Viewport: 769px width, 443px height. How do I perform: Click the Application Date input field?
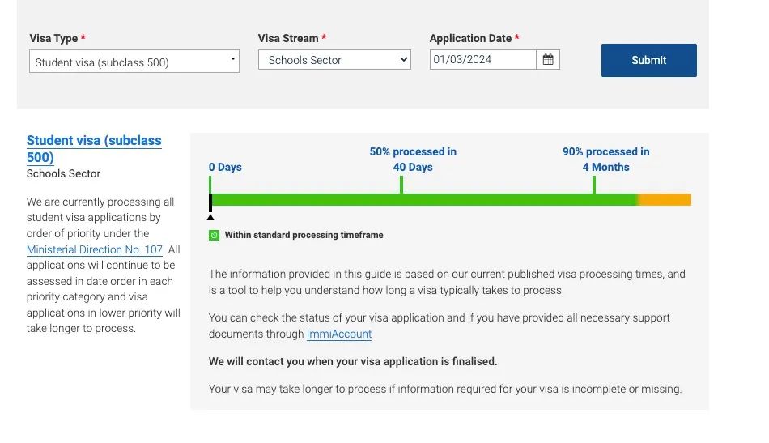pos(483,59)
